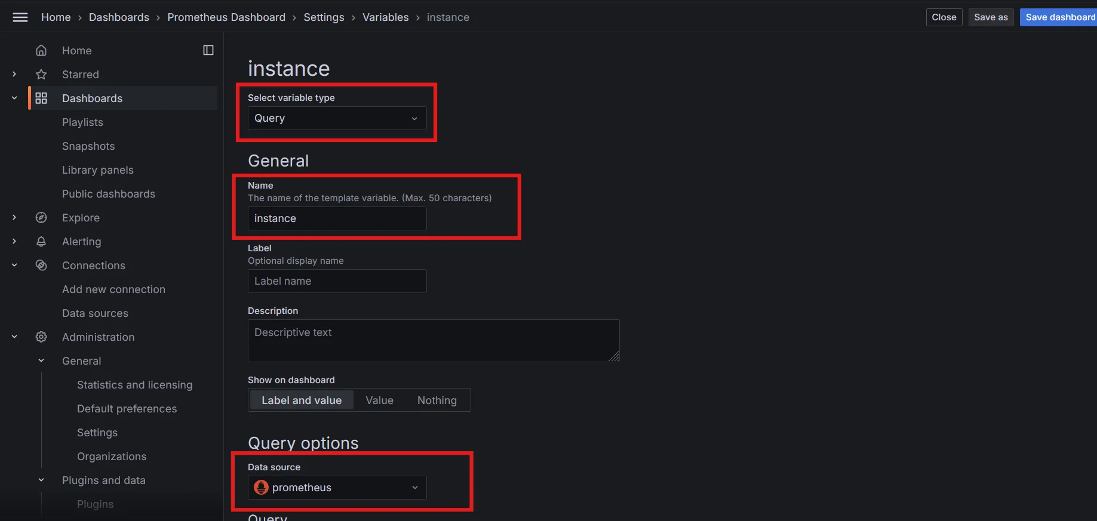Collapse the Administration section chevron
Screen dimensions: 1097x521
pos(14,337)
